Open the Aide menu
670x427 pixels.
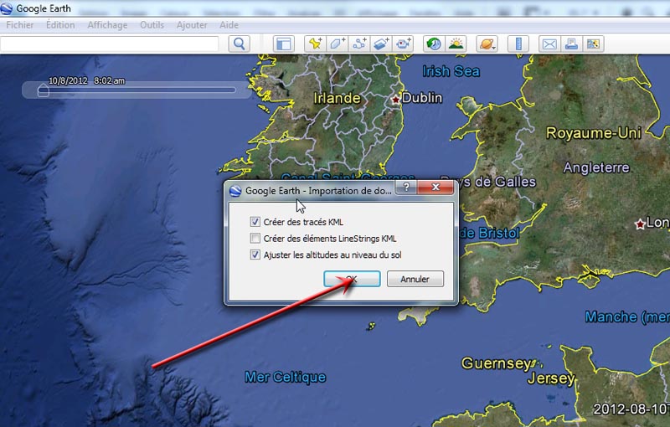click(229, 25)
